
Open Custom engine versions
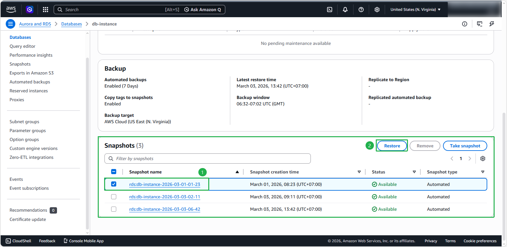point(33,148)
